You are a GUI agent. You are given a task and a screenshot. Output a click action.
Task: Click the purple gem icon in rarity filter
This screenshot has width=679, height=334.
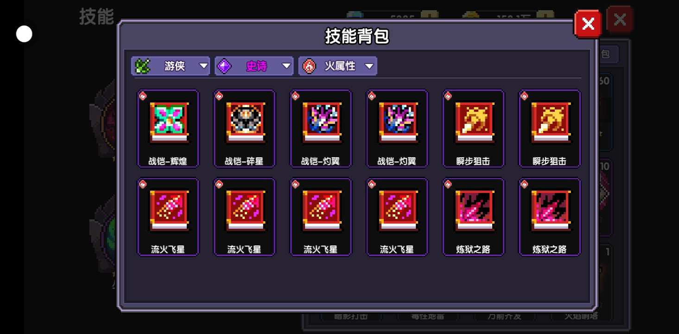[x=224, y=66]
